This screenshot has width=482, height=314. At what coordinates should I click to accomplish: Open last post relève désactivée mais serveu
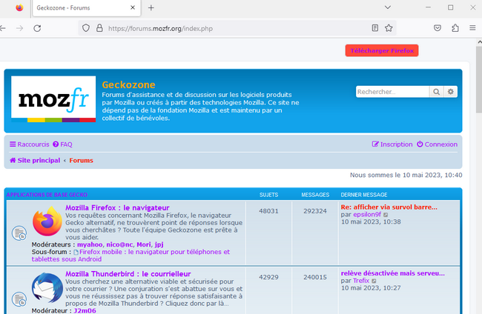pos(392,273)
